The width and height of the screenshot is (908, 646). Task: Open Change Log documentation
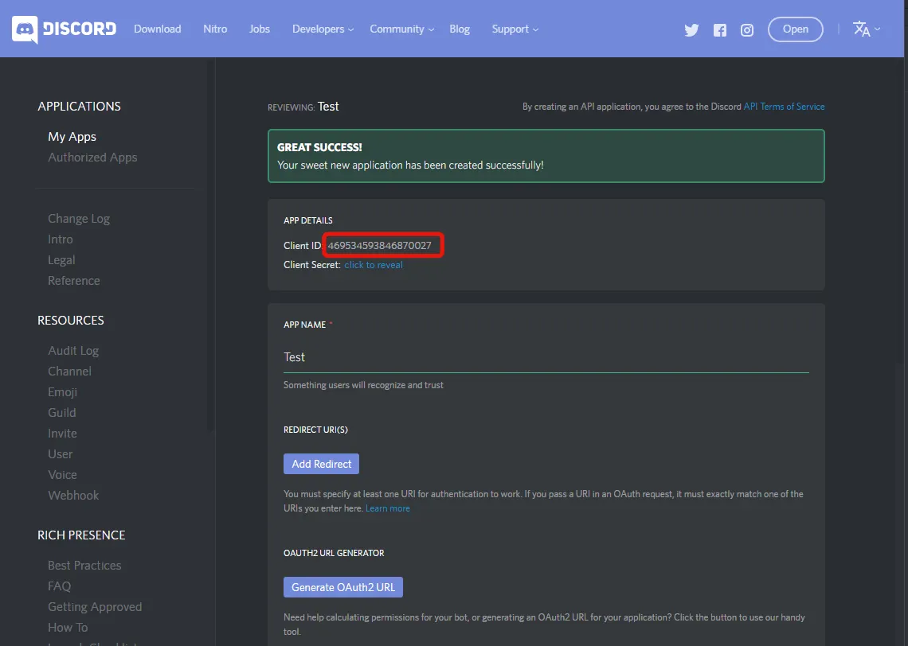79,219
